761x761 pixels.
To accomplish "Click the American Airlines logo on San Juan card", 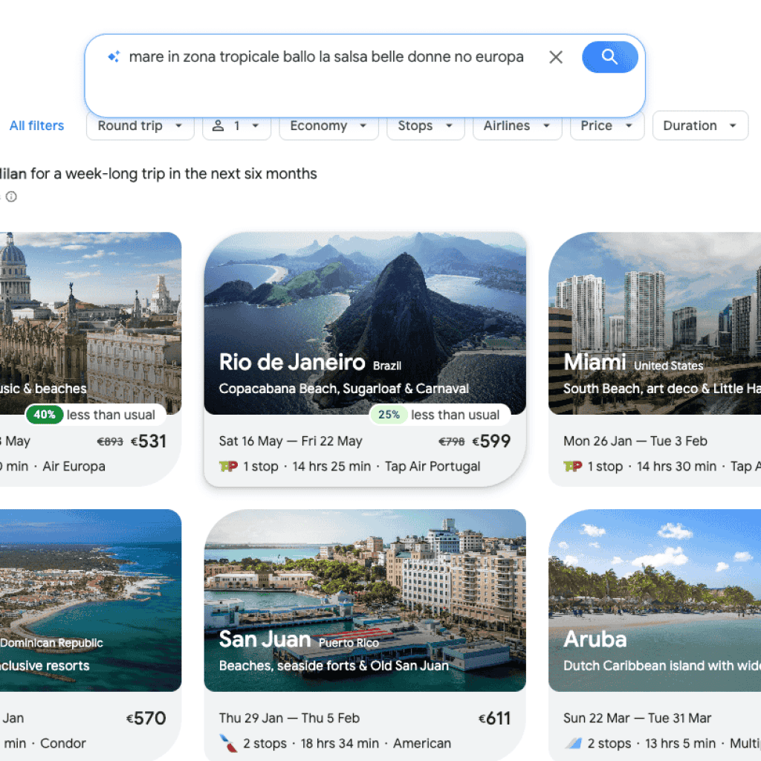I will click(x=227, y=743).
